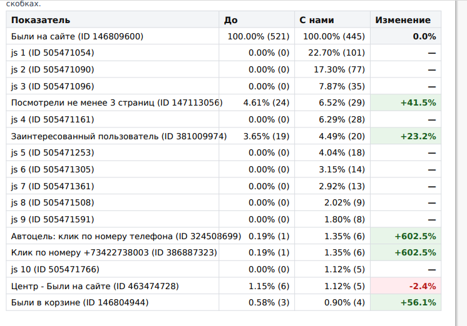
Task: Select "Заинтересованный пользователь" goal row label
Action: click(119, 136)
